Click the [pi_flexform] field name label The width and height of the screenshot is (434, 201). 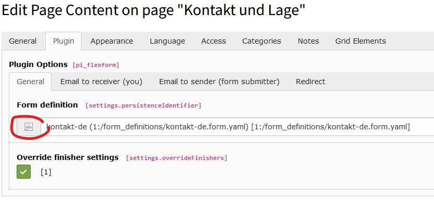click(96, 65)
